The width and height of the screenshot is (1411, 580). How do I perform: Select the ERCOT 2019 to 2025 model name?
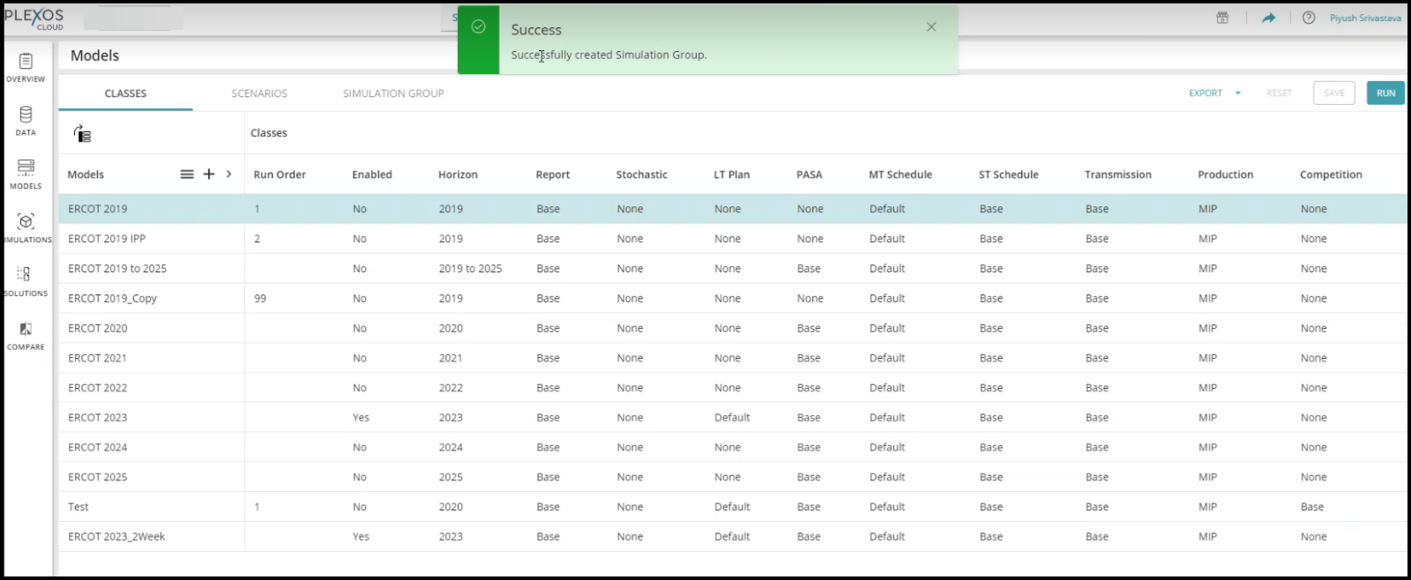point(117,269)
